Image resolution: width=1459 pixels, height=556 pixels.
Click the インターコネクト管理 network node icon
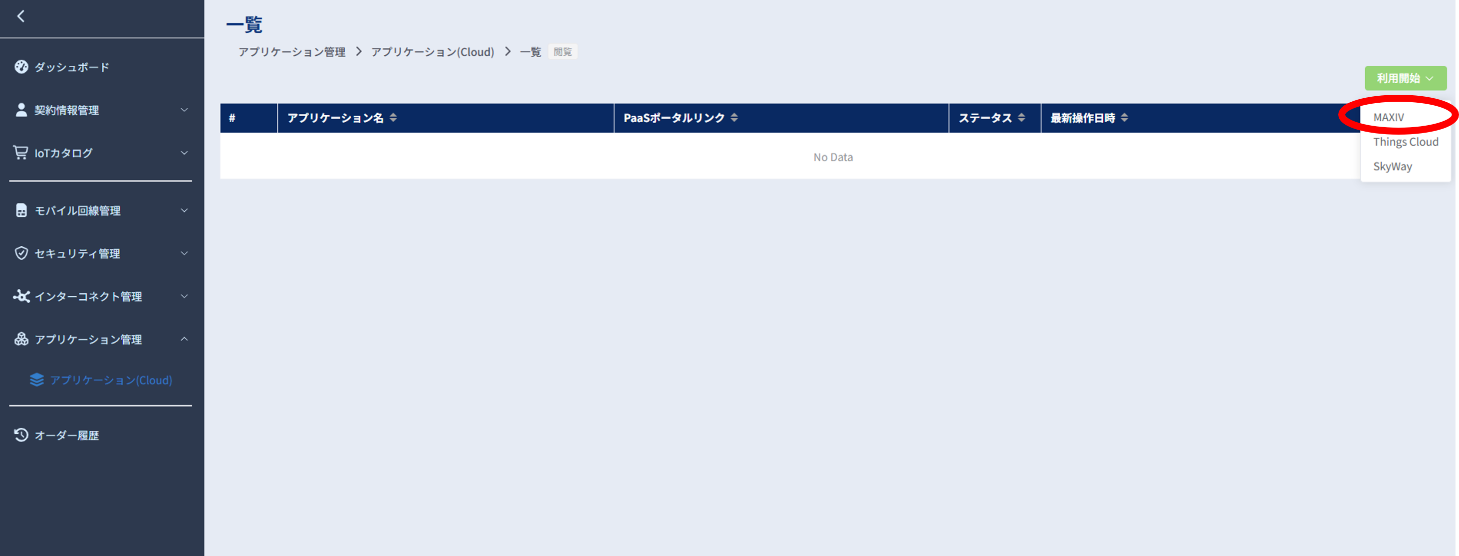pos(21,296)
